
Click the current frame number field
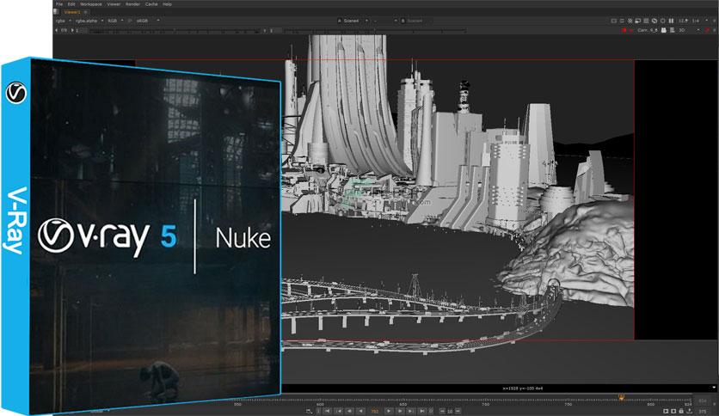point(375,411)
